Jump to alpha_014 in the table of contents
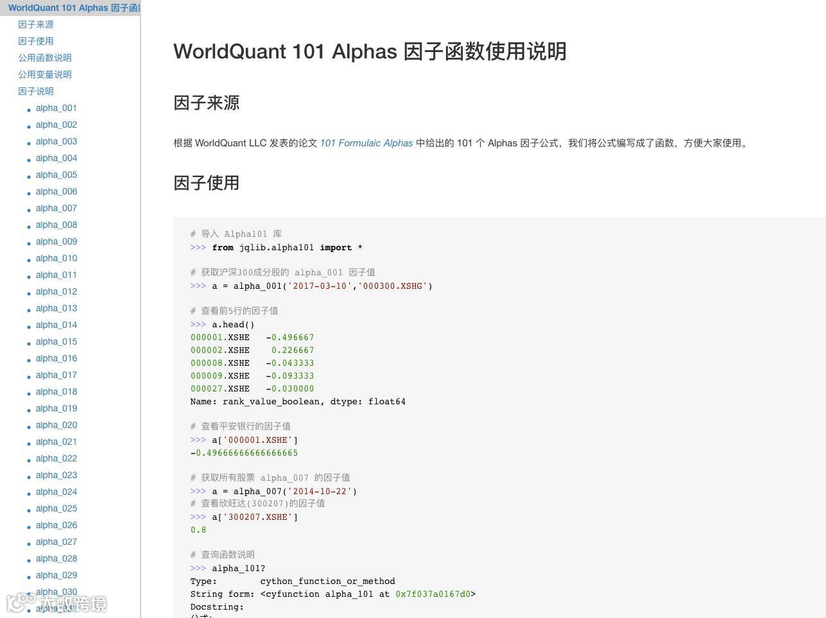The width and height of the screenshot is (826, 618). (x=56, y=325)
